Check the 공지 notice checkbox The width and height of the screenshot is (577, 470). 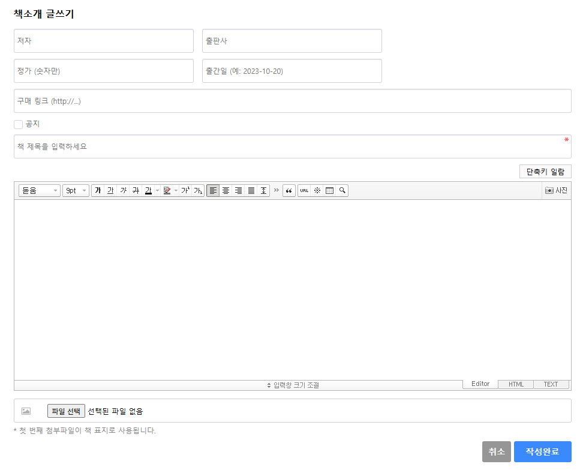click(x=19, y=124)
